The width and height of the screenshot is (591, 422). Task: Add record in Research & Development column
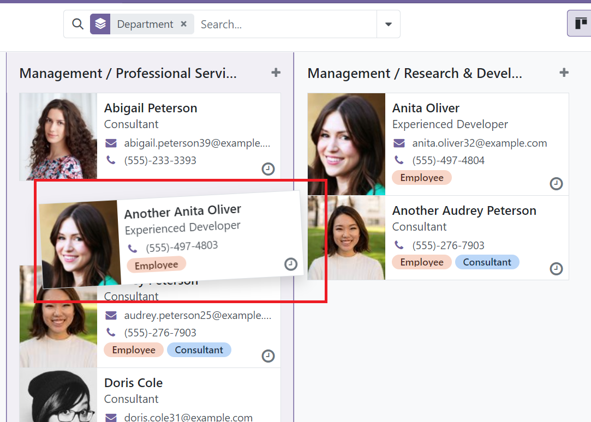pos(564,73)
